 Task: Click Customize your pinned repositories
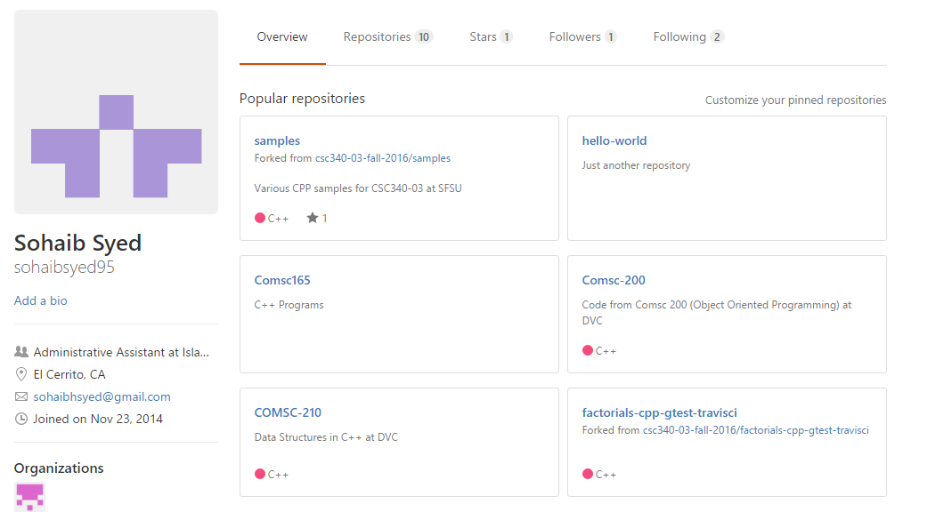coord(795,100)
